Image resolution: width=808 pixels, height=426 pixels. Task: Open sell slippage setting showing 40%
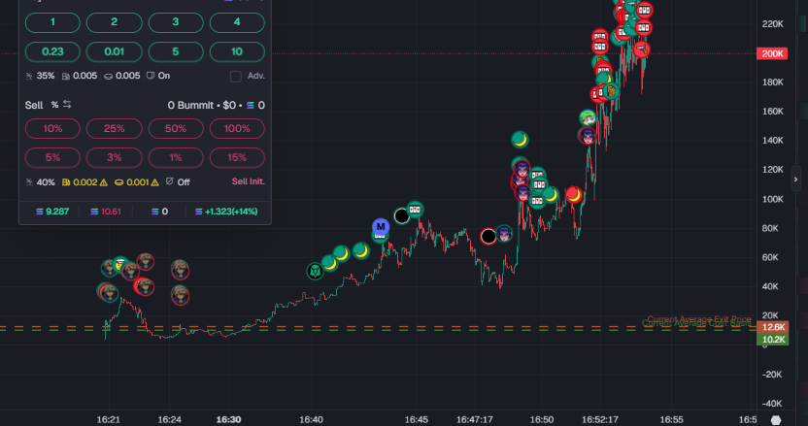click(x=40, y=181)
